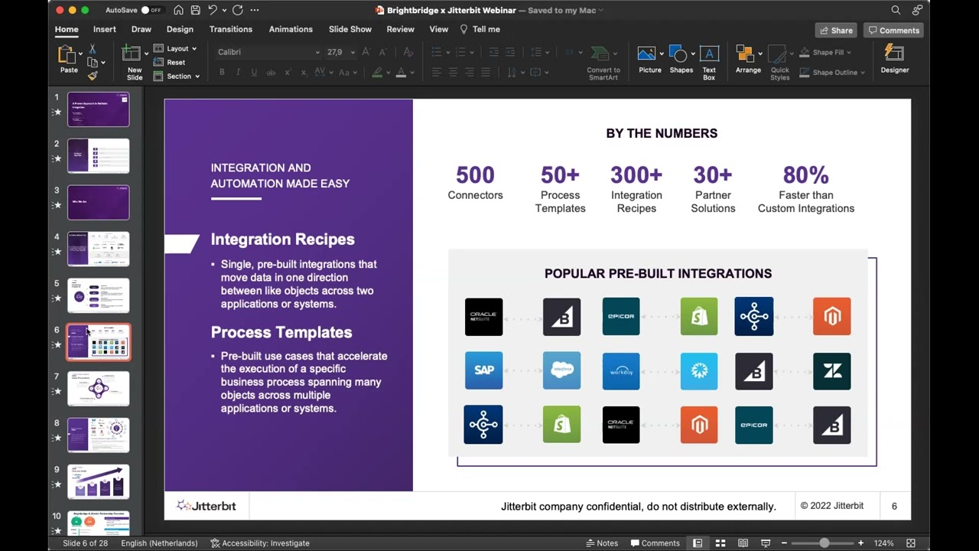The image size is (979, 551).
Task: Insert a Text Box
Action: pos(709,63)
